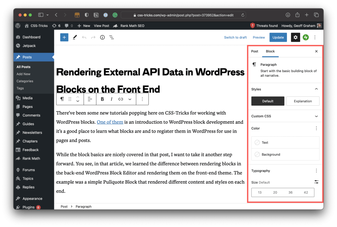Click the Threats found notice
This screenshot has height=227, width=337.
pos(264,26)
